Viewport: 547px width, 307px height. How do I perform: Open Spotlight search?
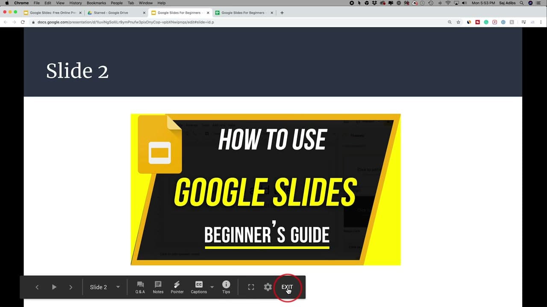(522, 3)
